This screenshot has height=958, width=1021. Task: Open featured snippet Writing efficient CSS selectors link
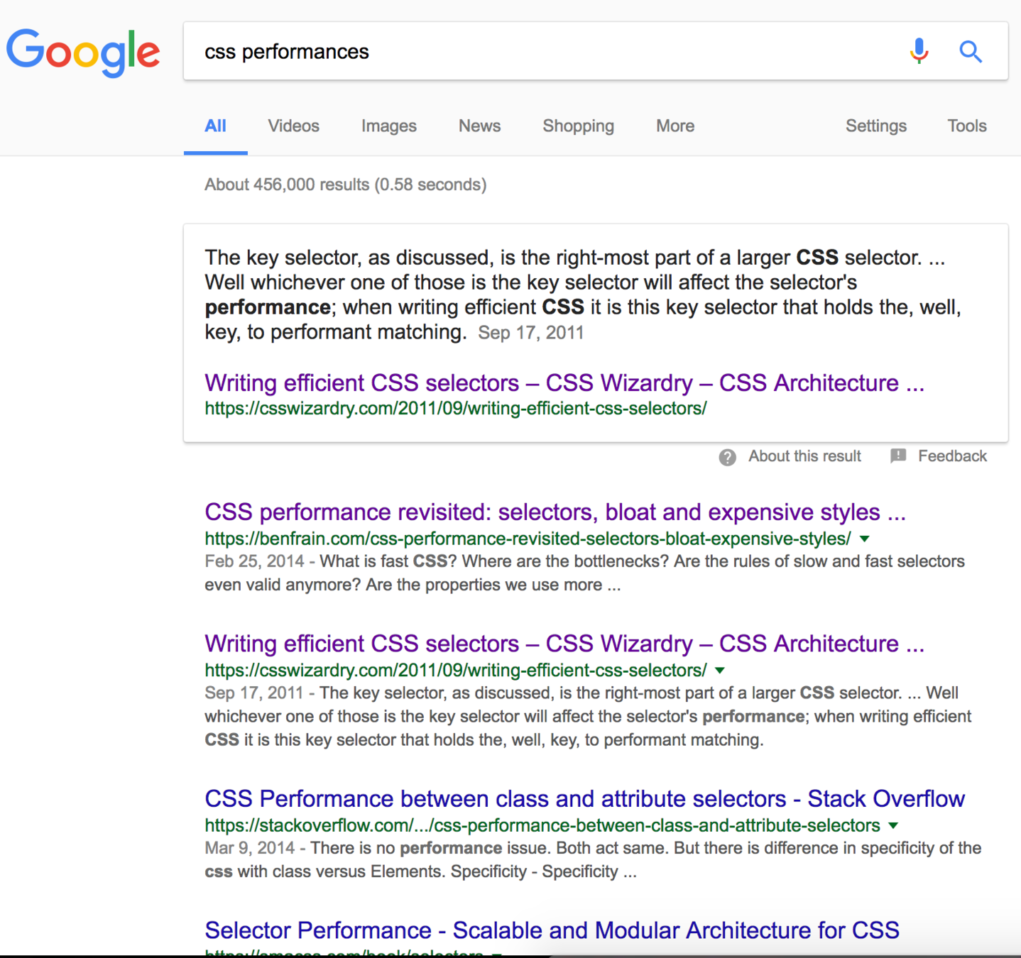click(x=564, y=383)
